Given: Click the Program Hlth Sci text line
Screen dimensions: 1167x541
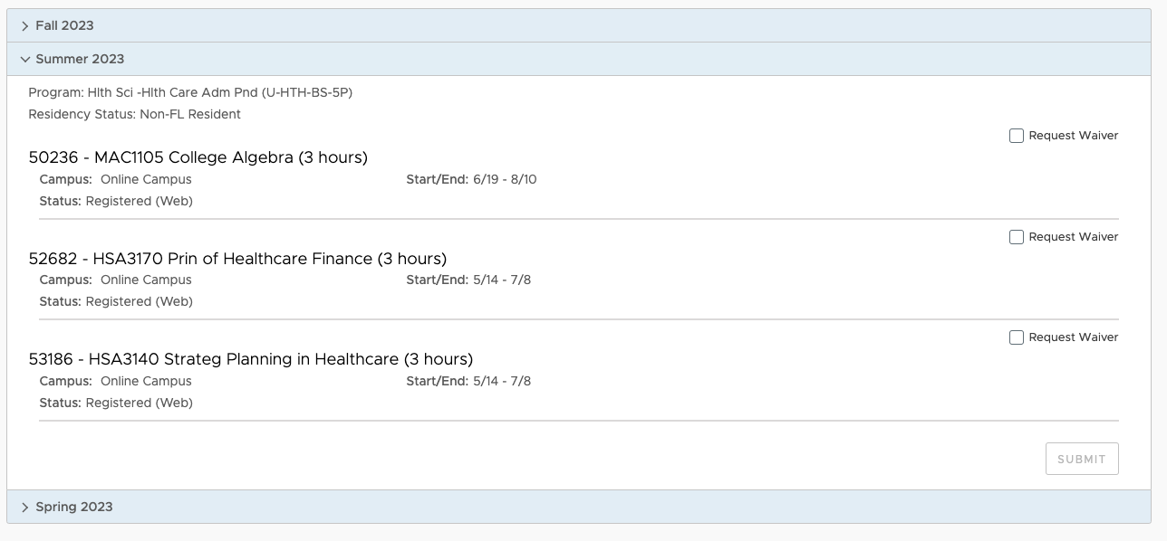Looking at the screenshot, I should pyautogui.click(x=190, y=92).
